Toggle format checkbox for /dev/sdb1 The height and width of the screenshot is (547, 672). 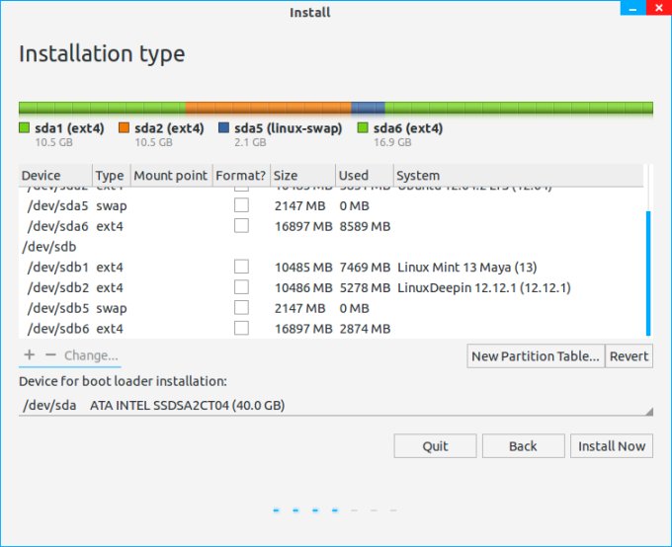coord(241,267)
